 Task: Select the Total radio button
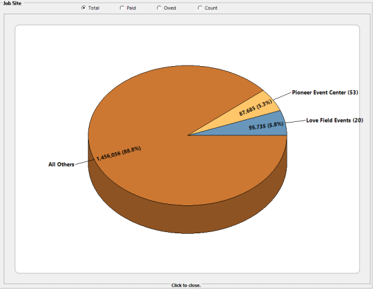[84, 8]
